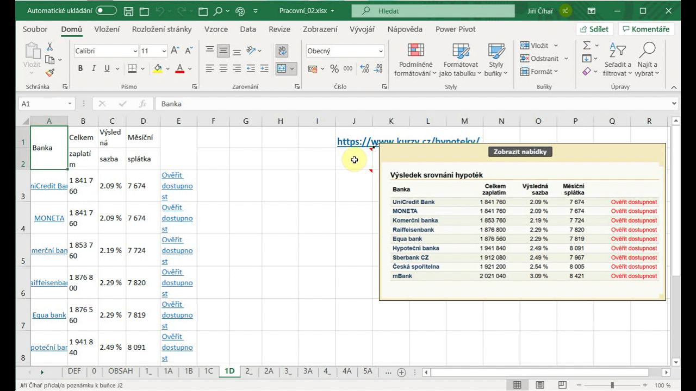This screenshot has height=391, width=696.
Task: Toggle Italic formatting
Action: pyautogui.click(x=94, y=68)
